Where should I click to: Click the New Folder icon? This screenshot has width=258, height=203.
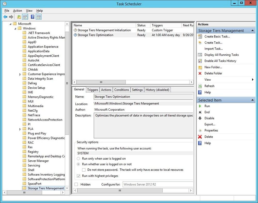pyautogui.click(x=200, y=67)
